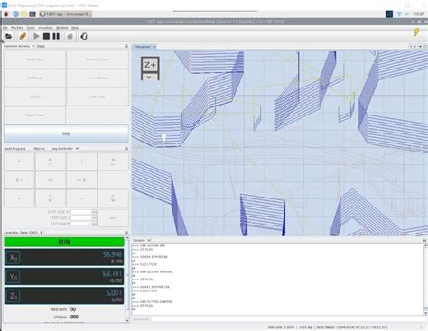Click the Z+ face of view cube
Screen dimensions: 428x331
150,65
